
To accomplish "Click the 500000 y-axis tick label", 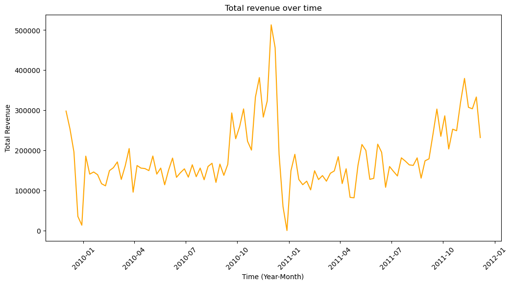I will coord(28,31).
